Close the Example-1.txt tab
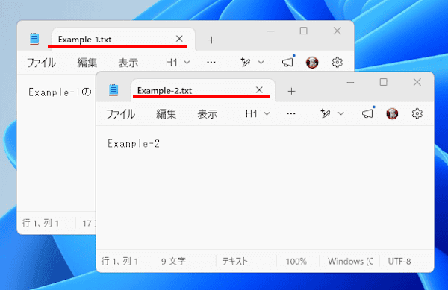Image resolution: width=448 pixels, height=290 pixels. coord(179,39)
